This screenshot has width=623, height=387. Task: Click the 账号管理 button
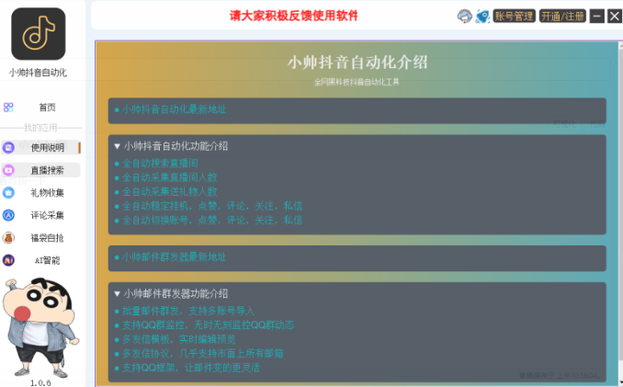point(514,17)
